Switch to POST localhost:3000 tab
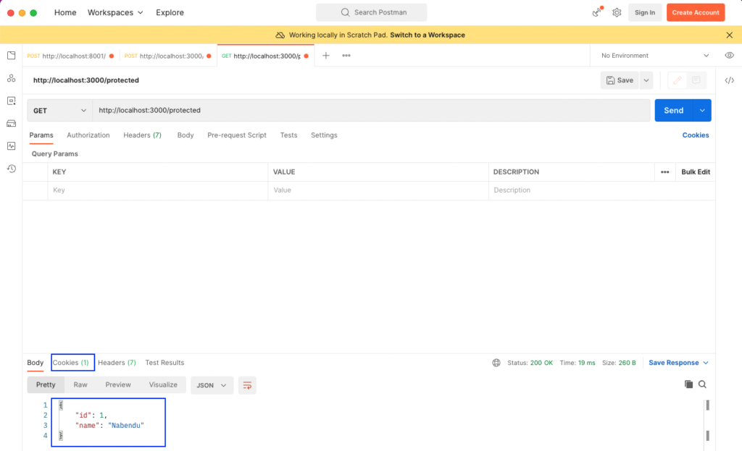This screenshot has height=451, width=742. [168, 56]
